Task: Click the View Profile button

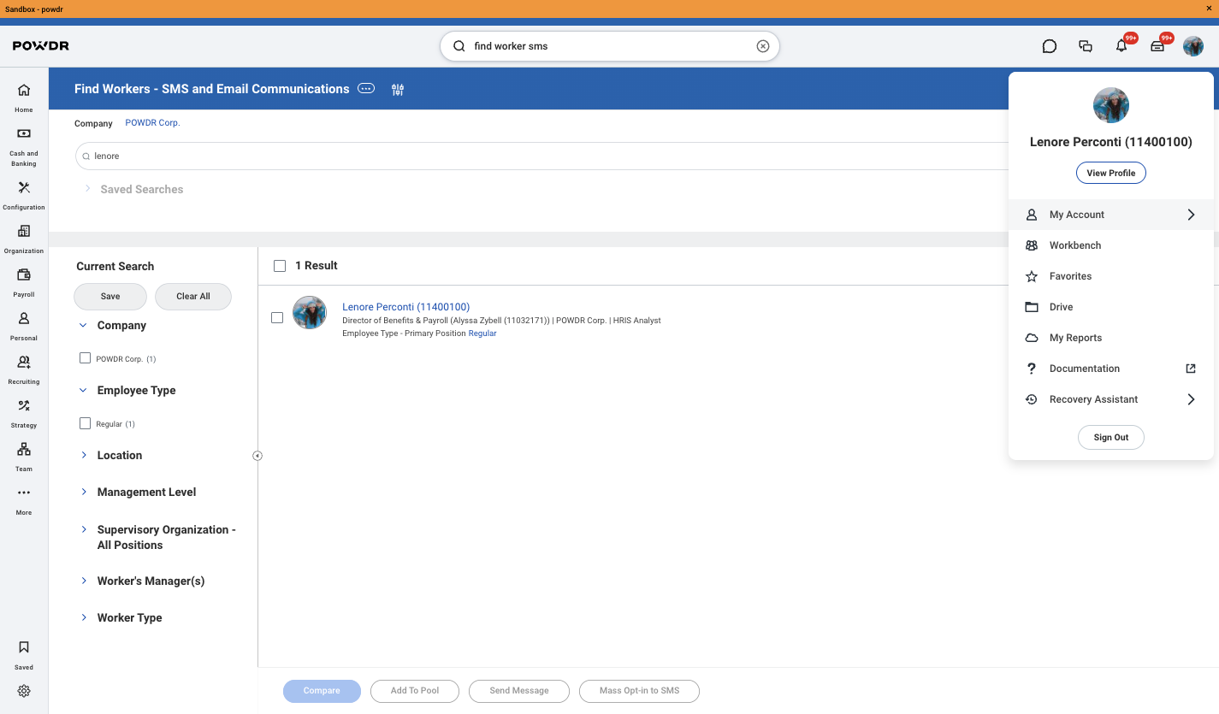Action: (1111, 173)
